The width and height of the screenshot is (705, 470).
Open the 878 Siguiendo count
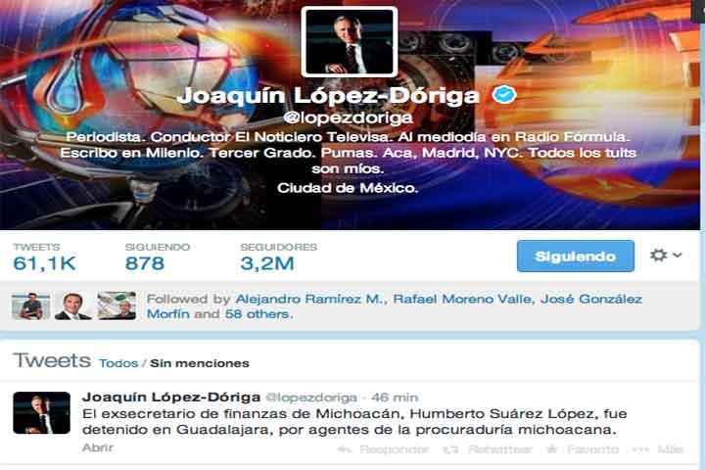145,263
